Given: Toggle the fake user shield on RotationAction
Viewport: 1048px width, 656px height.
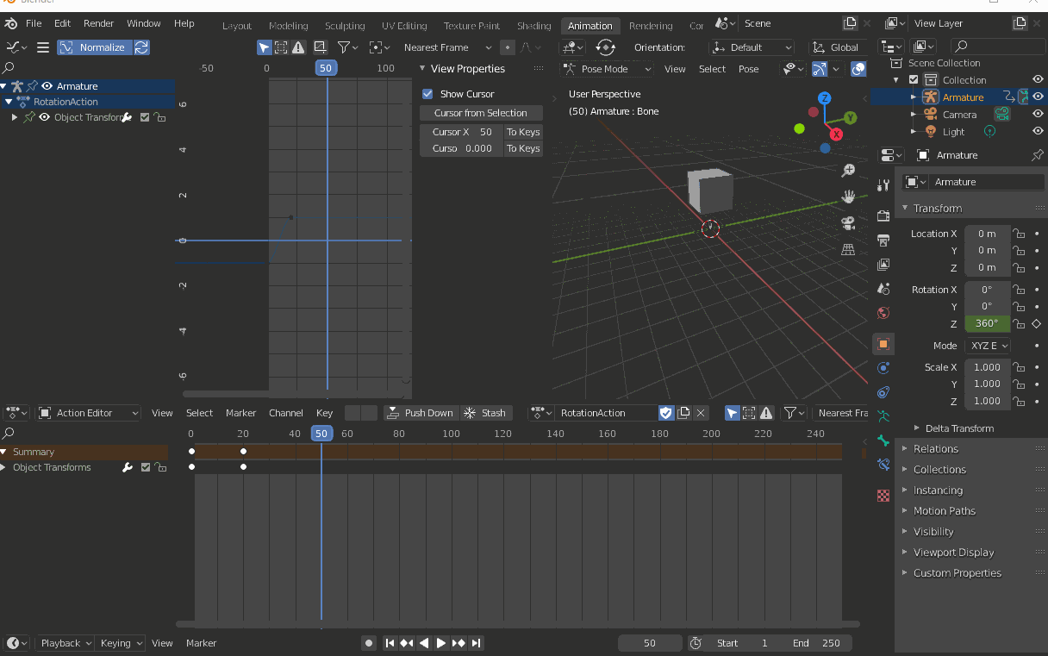Looking at the screenshot, I should click(x=666, y=413).
